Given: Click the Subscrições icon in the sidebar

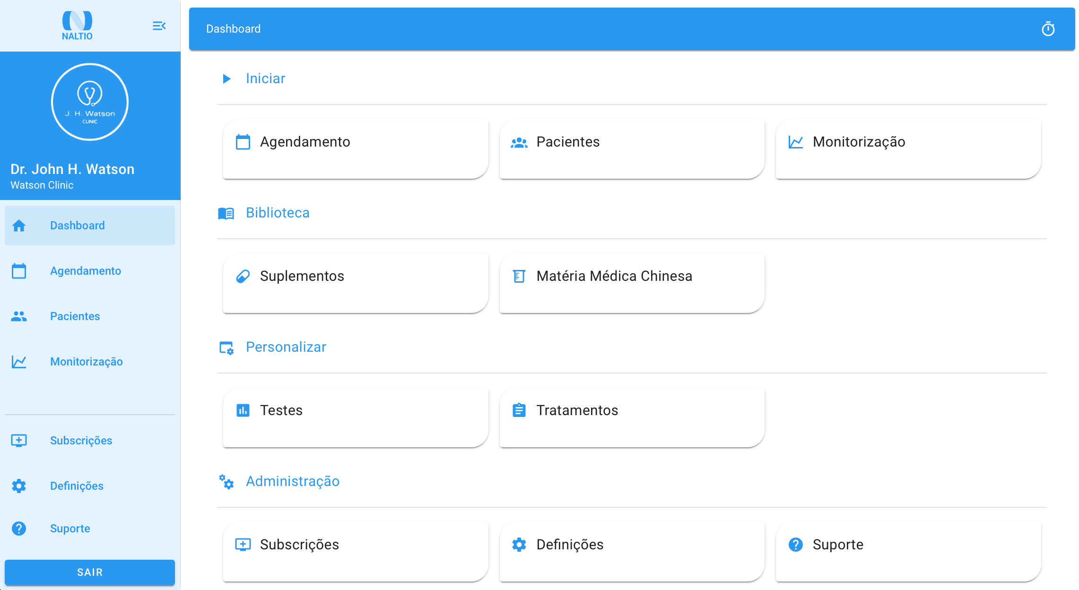Looking at the screenshot, I should tap(19, 441).
